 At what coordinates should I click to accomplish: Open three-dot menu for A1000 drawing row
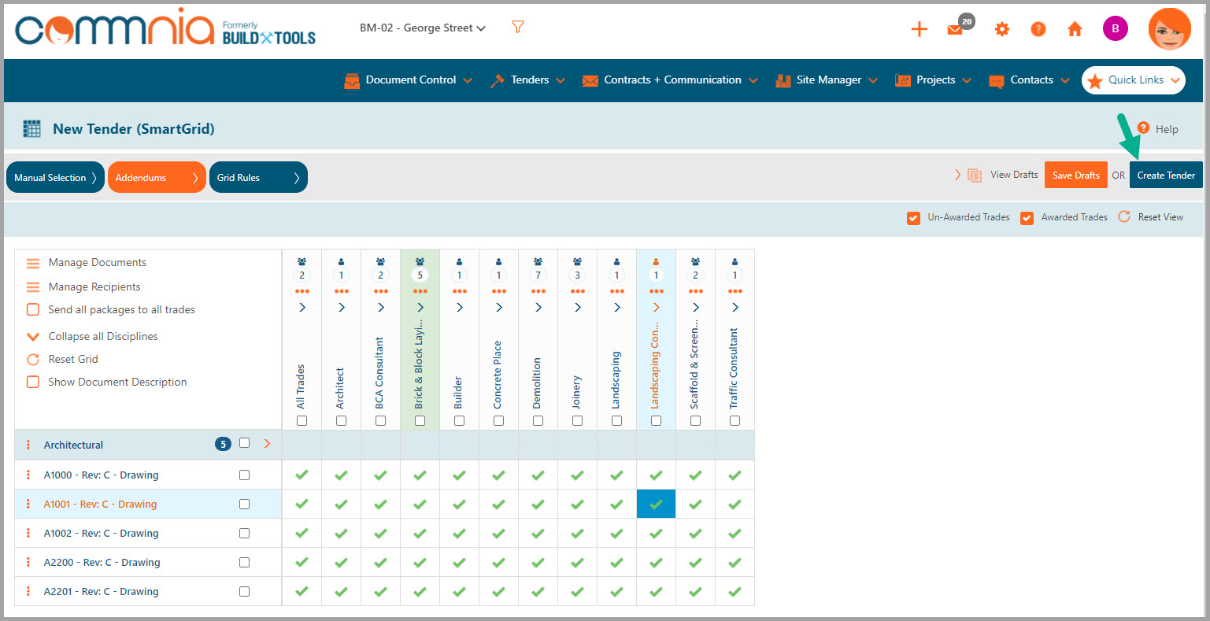pyautogui.click(x=28, y=475)
